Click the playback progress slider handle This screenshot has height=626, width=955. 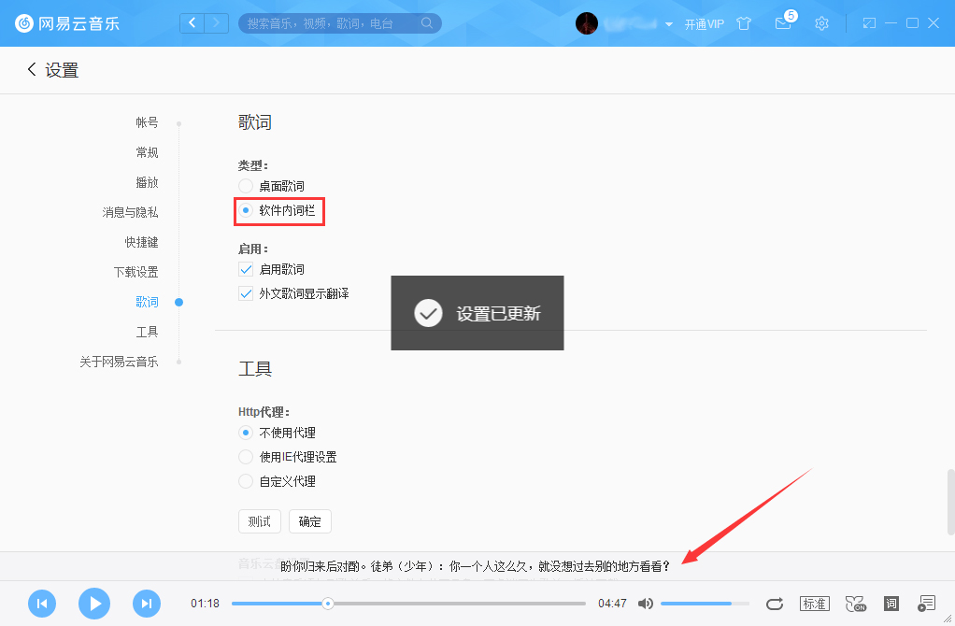click(327, 604)
